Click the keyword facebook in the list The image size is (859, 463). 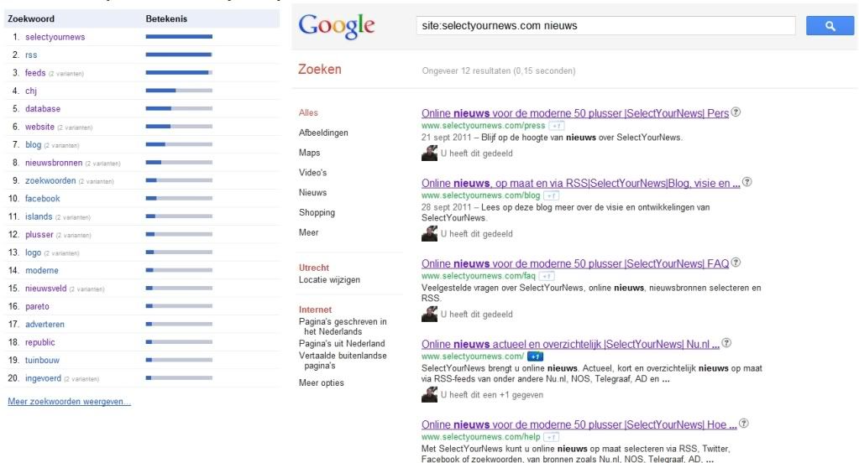[x=42, y=199]
